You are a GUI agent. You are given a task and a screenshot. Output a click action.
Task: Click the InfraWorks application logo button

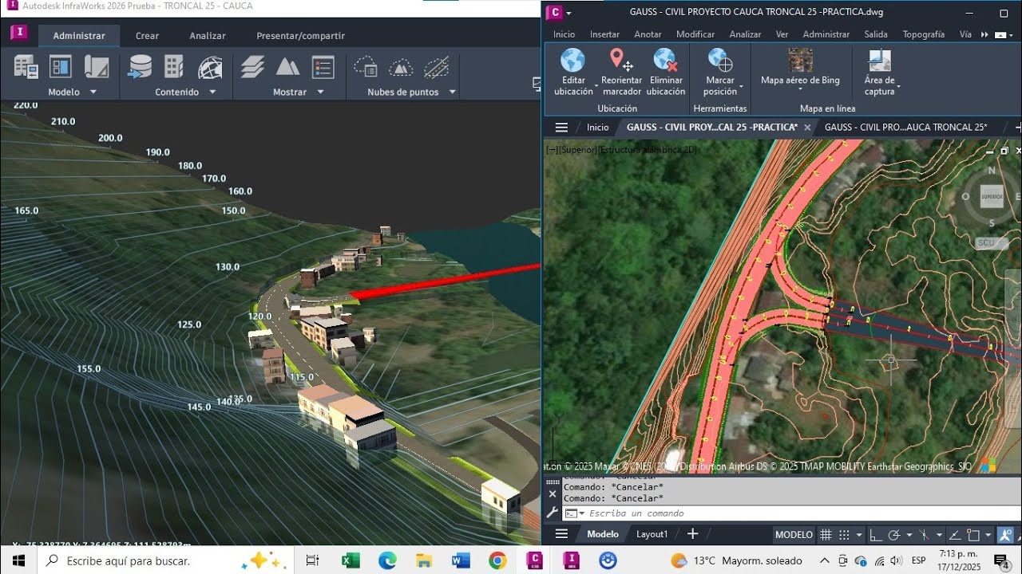point(18,33)
